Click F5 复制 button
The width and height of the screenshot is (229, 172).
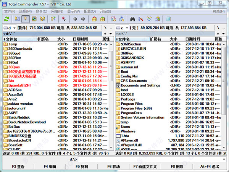tap(82, 166)
